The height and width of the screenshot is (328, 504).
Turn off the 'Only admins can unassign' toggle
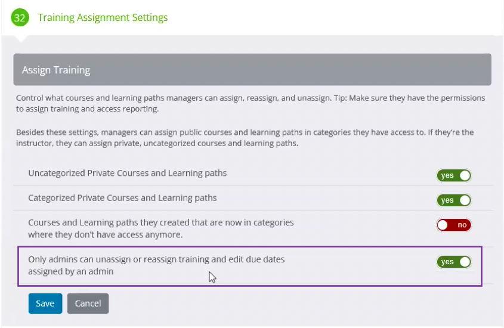coord(454,262)
